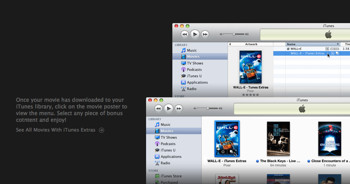The height and width of the screenshot is (184, 350).
Task: Fast-forward in the front iTunes window
Action: (x=179, y=108)
